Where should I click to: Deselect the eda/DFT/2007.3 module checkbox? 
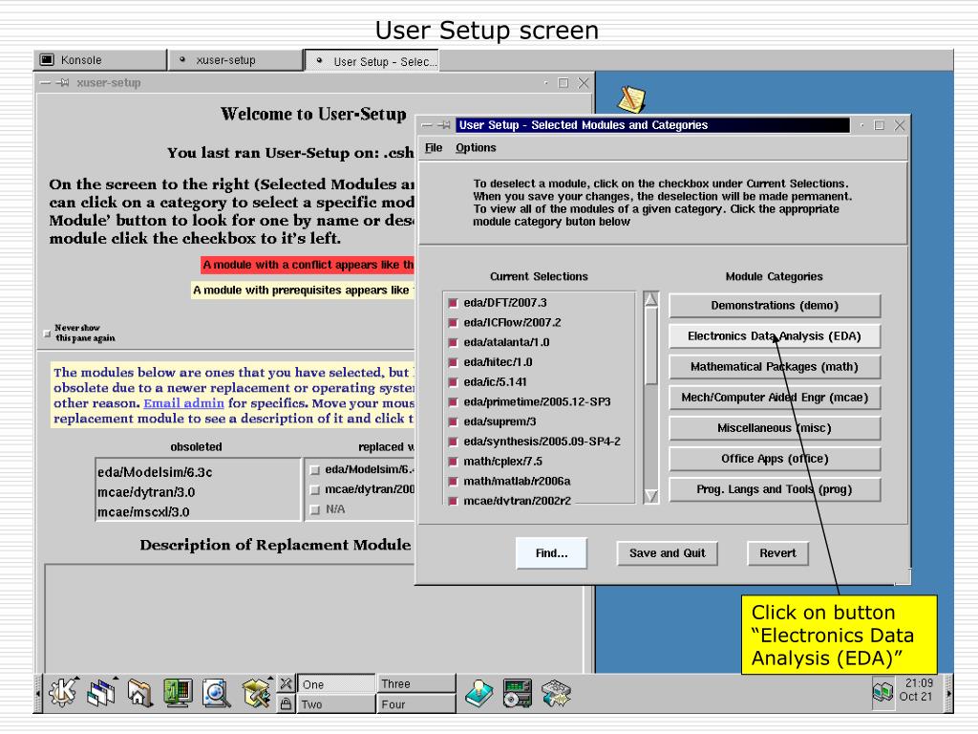pos(453,303)
